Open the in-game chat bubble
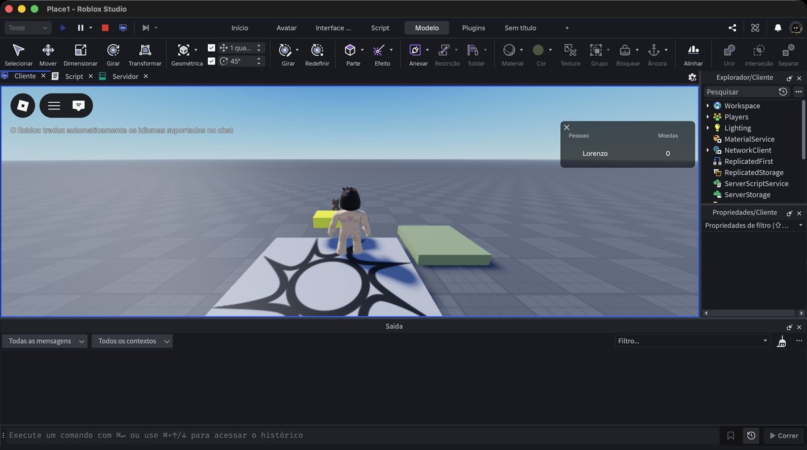 tap(79, 105)
